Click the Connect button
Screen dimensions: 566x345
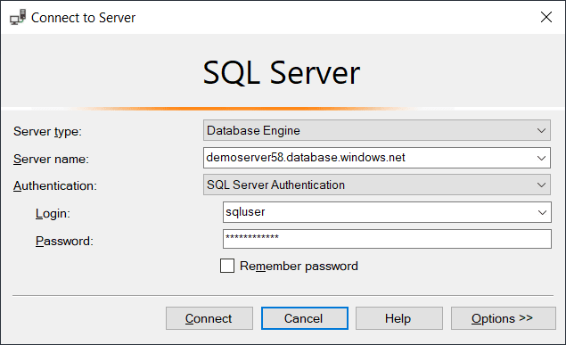209,318
